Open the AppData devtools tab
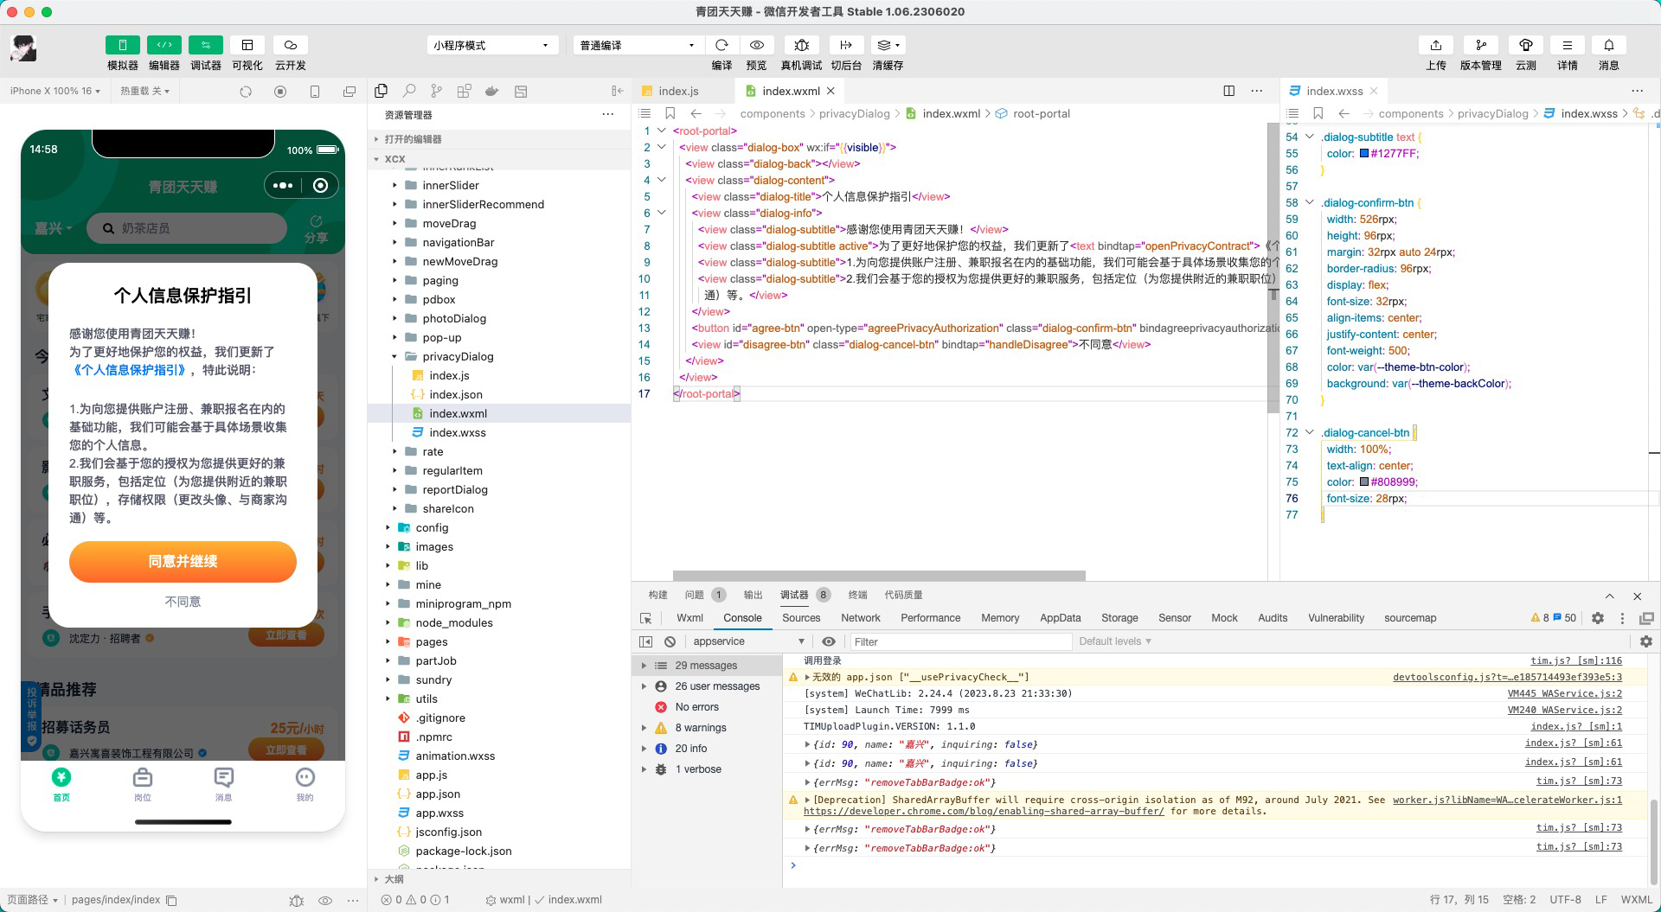1661x912 pixels. 1061,618
